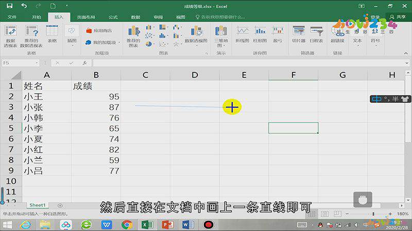
Task: Open line chart type dropdown
Action: (150, 35)
